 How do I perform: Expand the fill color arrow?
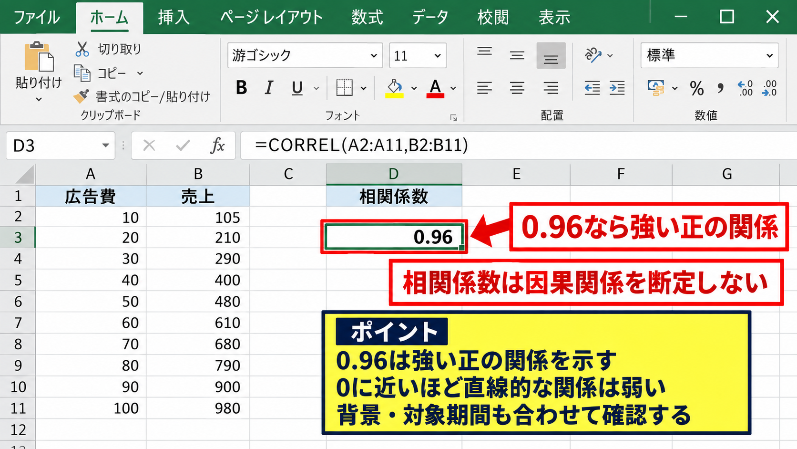coord(414,88)
